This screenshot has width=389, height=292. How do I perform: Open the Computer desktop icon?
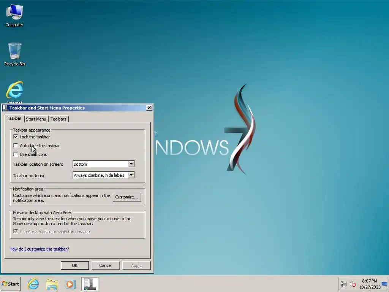point(14,15)
